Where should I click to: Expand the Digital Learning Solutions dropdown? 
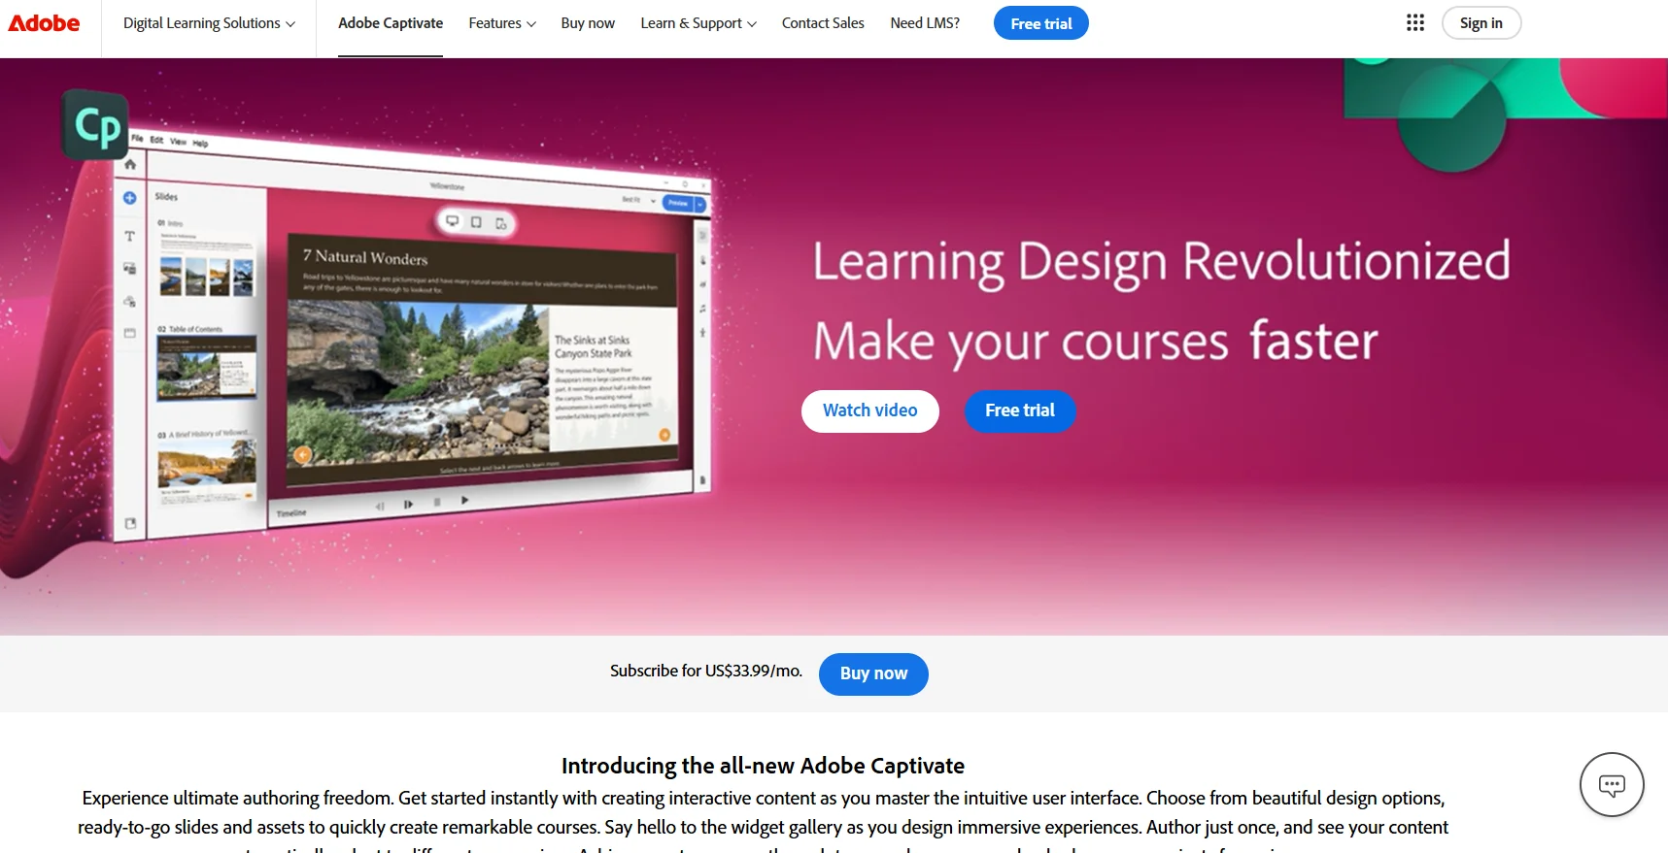(x=209, y=23)
